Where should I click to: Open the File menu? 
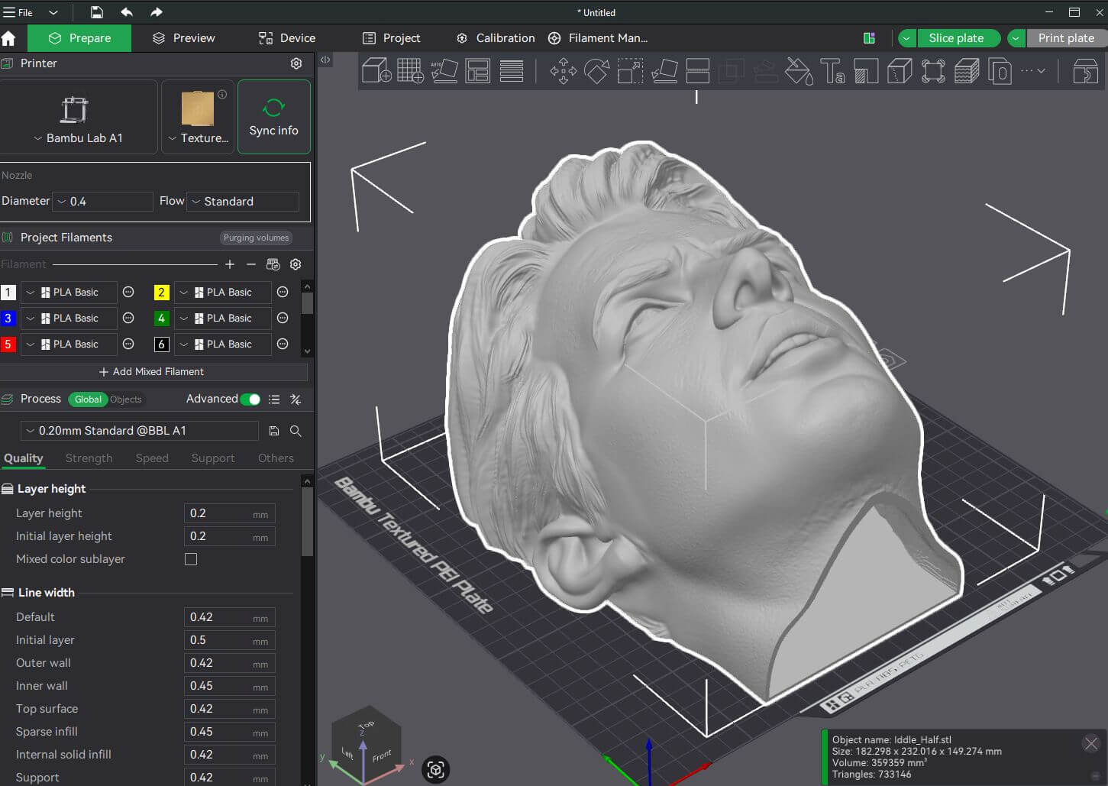pyautogui.click(x=18, y=12)
